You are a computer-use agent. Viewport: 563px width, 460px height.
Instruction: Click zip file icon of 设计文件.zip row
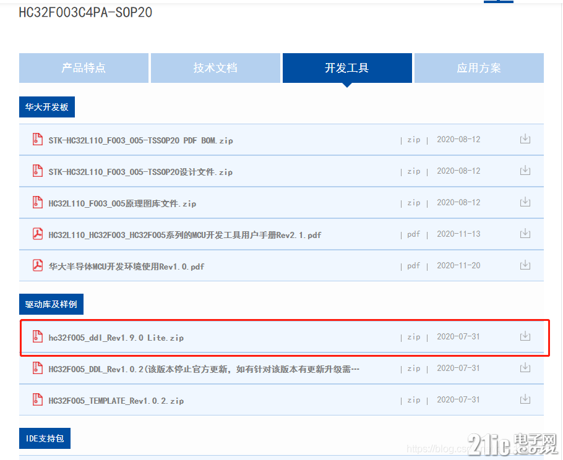[38, 171]
